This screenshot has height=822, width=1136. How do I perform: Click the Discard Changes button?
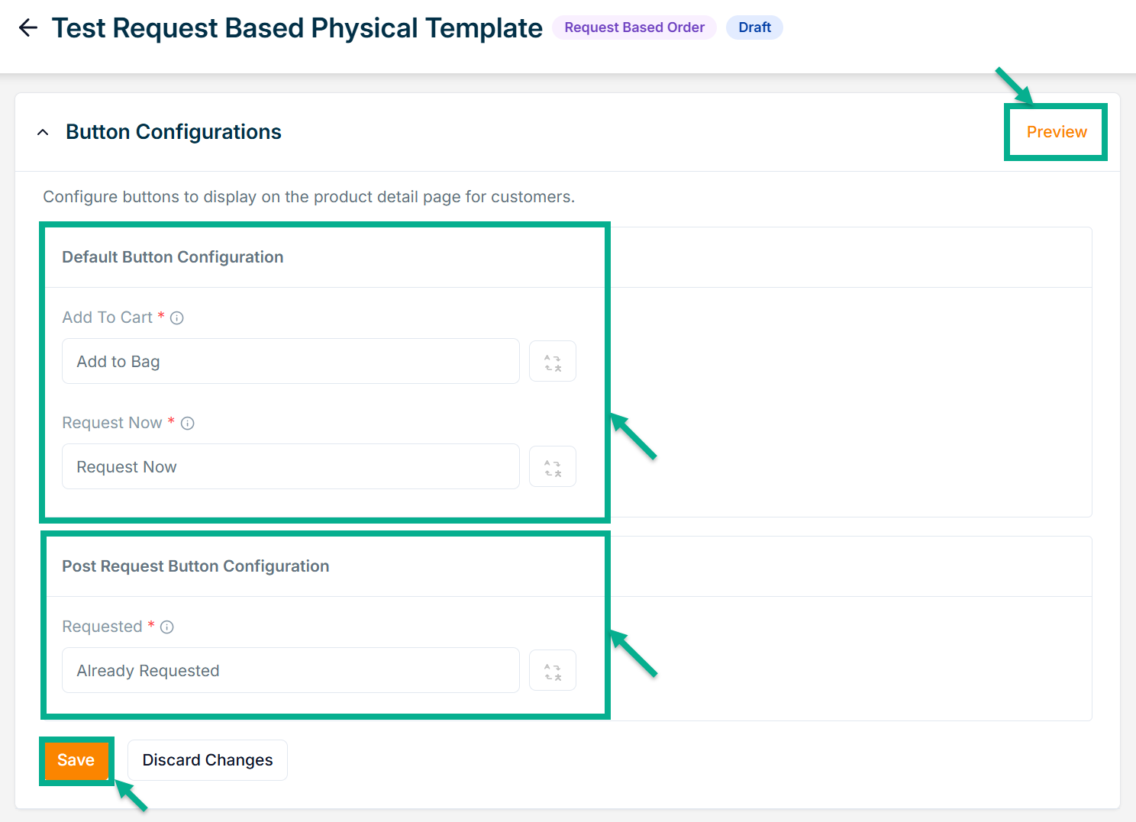pos(208,760)
